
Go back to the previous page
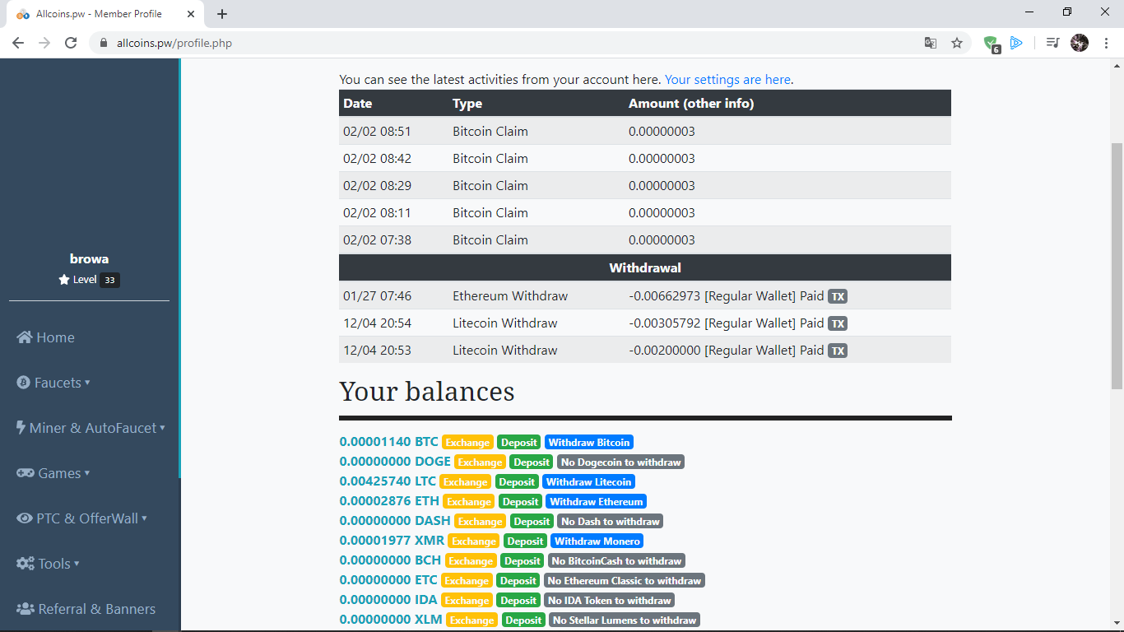pos(18,43)
